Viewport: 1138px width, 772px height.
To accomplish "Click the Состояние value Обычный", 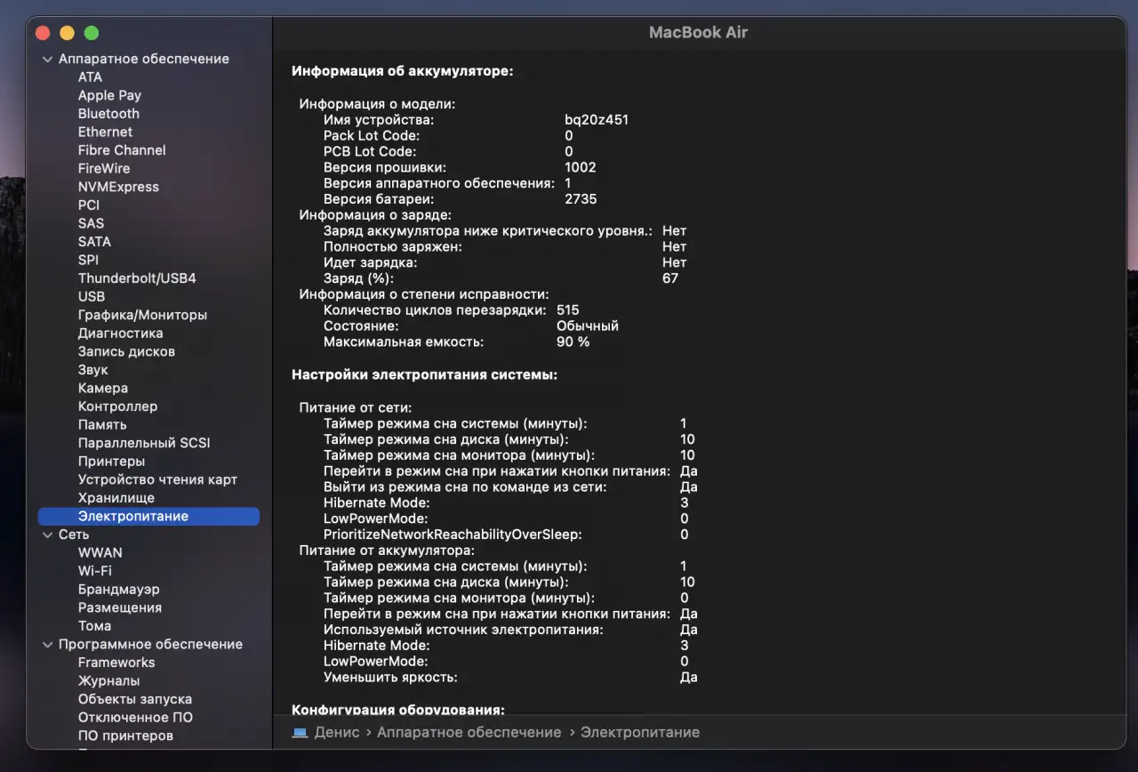I will (588, 326).
